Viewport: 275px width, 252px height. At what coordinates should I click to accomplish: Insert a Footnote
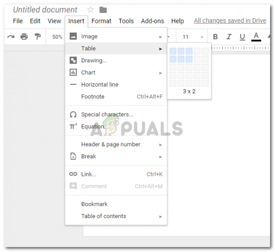click(x=116, y=97)
